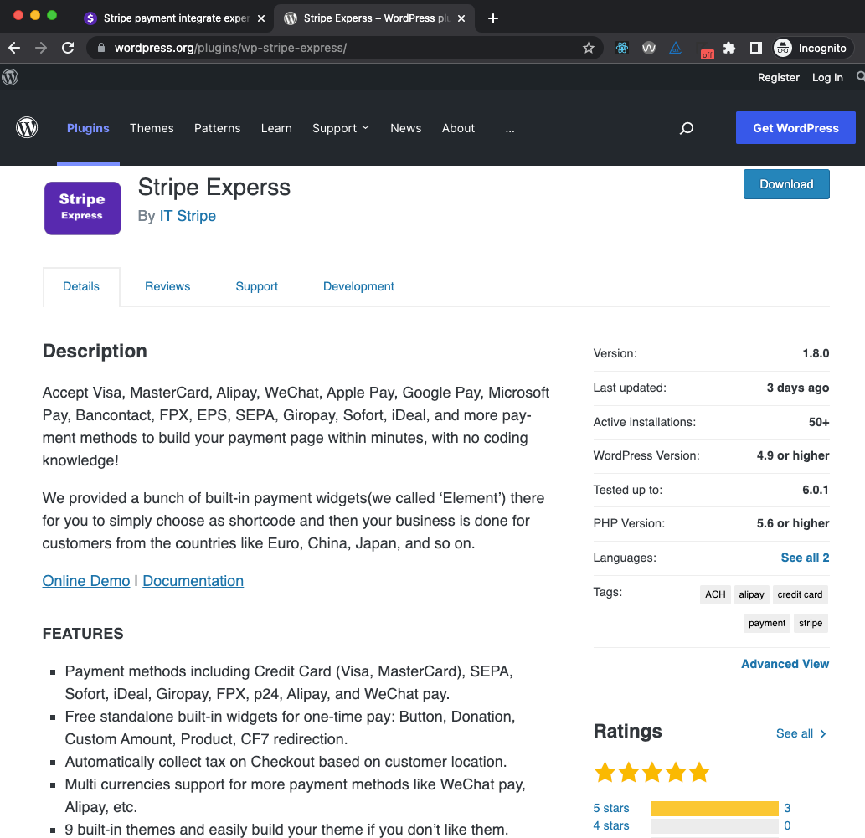Screen dimensions: 865x838
Task: Click the Download button
Action: [x=786, y=184]
